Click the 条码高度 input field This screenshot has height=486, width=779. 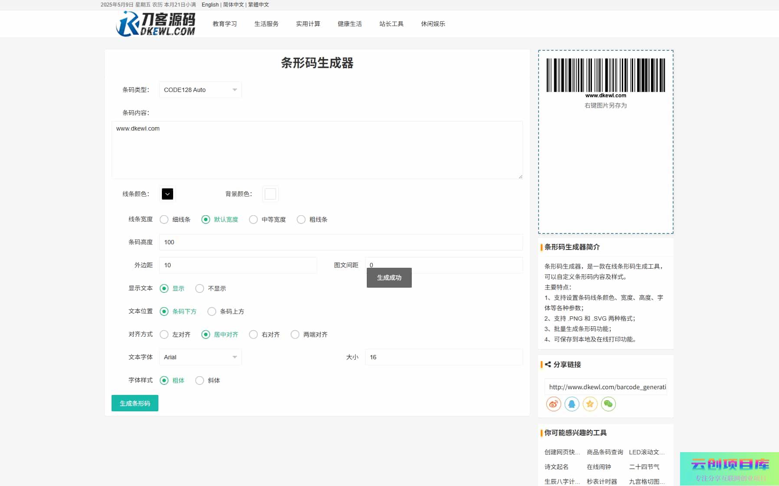coord(341,242)
